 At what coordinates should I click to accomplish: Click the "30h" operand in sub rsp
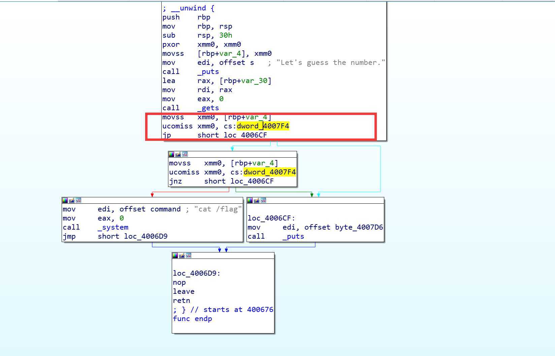pos(226,35)
